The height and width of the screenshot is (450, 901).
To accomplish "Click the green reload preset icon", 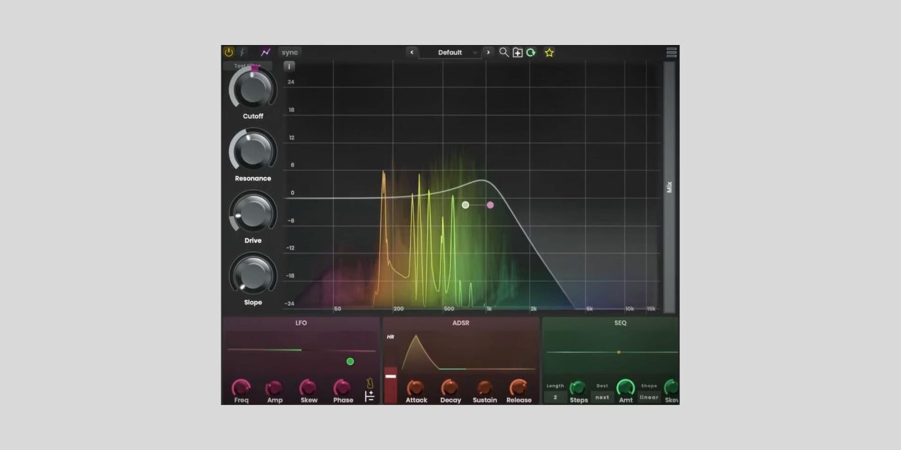I will click(x=531, y=53).
